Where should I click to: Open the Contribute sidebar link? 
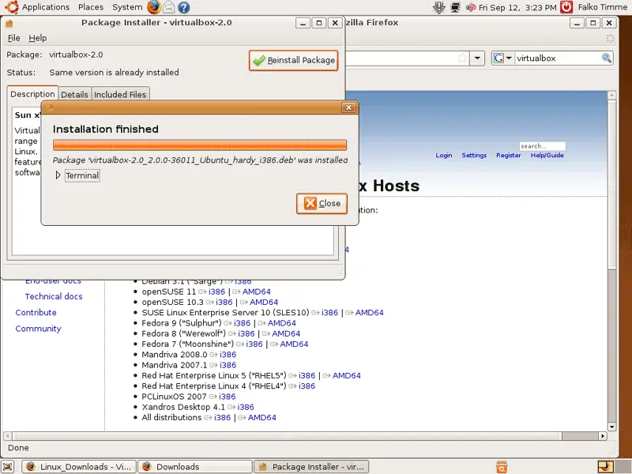[x=36, y=313]
